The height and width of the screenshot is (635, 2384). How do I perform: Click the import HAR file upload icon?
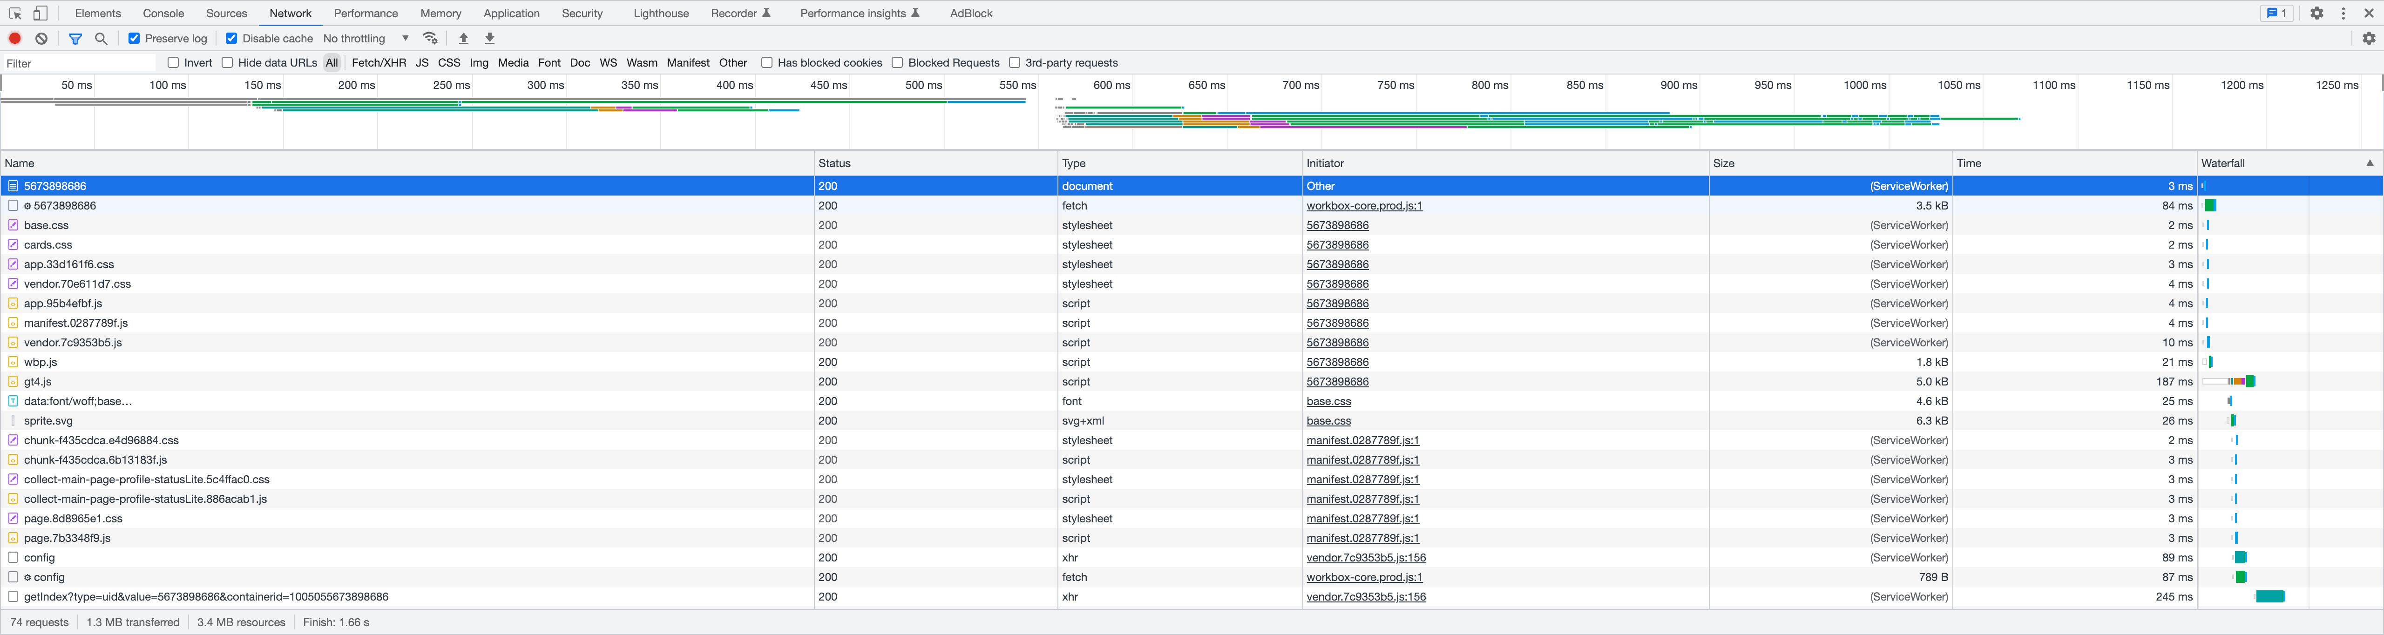click(464, 38)
